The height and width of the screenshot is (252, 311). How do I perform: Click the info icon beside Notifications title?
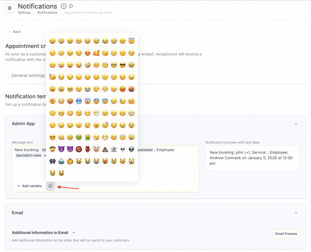tap(63, 6)
